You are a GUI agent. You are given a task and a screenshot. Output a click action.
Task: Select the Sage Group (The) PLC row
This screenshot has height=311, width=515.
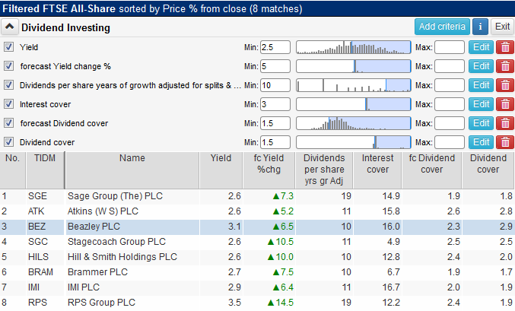point(257,196)
